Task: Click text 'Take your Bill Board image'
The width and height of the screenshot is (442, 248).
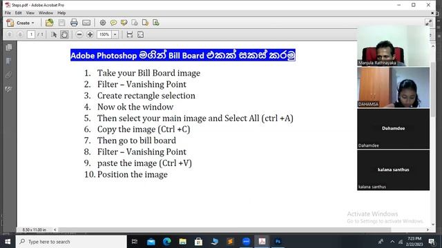Action: [x=148, y=73]
